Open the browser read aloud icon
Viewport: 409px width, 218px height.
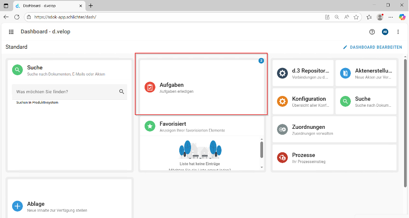[x=346, y=17]
